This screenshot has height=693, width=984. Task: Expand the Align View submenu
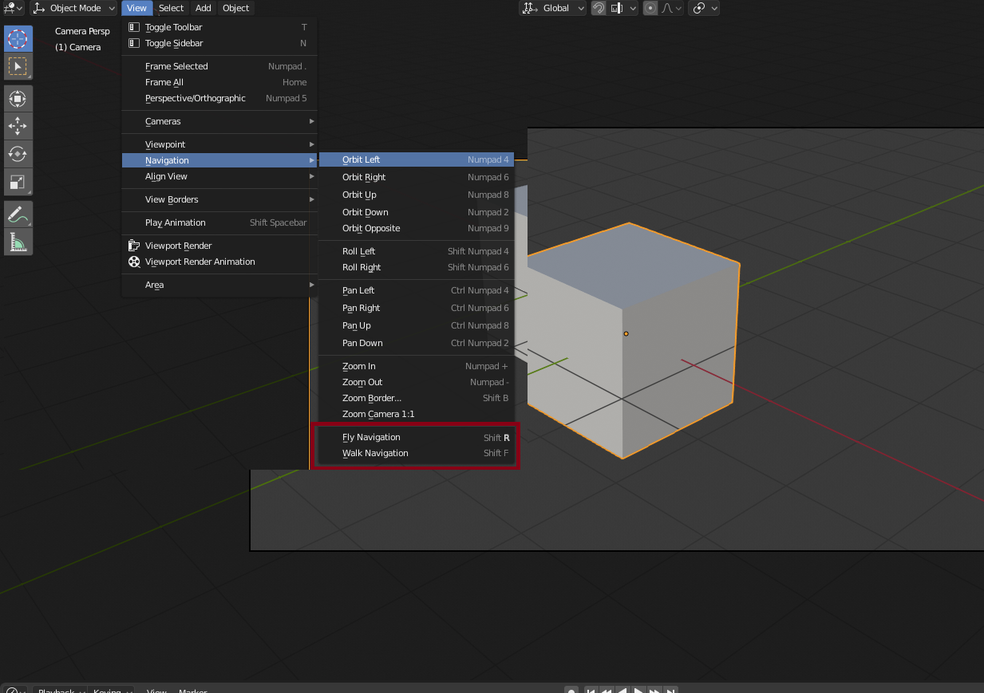click(219, 176)
